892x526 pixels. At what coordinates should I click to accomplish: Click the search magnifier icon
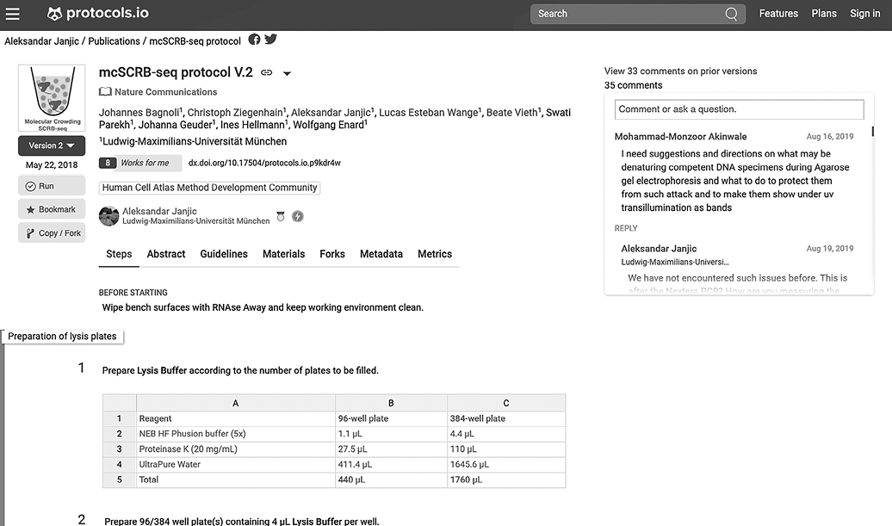point(731,14)
